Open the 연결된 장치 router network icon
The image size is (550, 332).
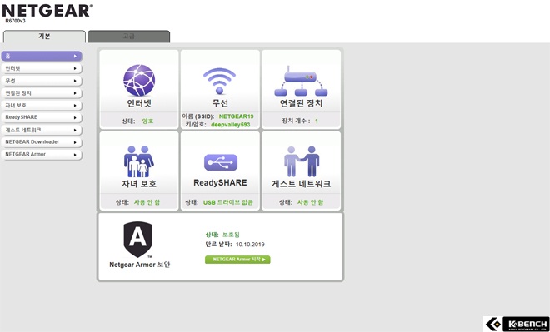pyautogui.click(x=301, y=81)
